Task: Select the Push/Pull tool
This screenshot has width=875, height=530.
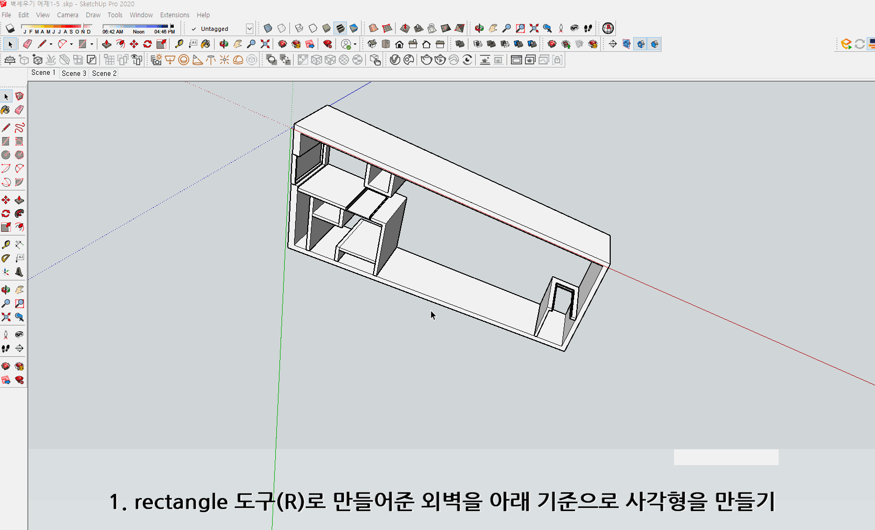Action: point(107,44)
